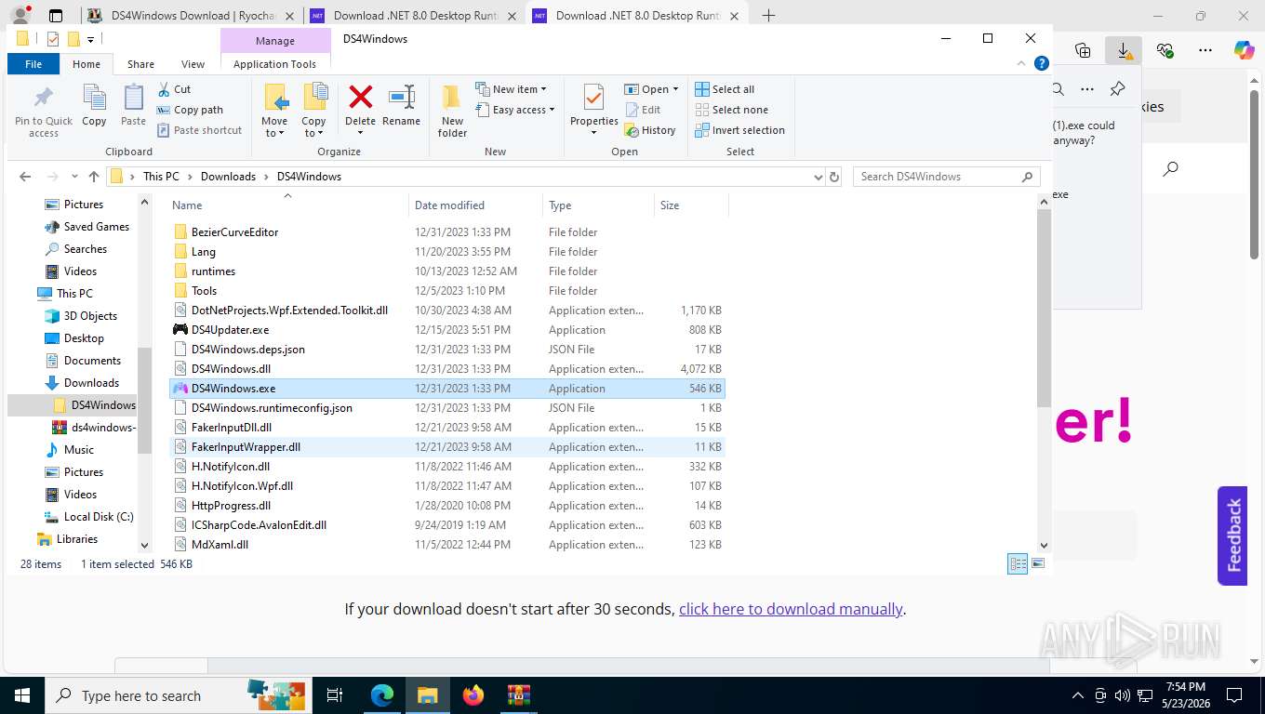Sort by Name column header
Screen dimensions: 1265x714
coord(287,205)
